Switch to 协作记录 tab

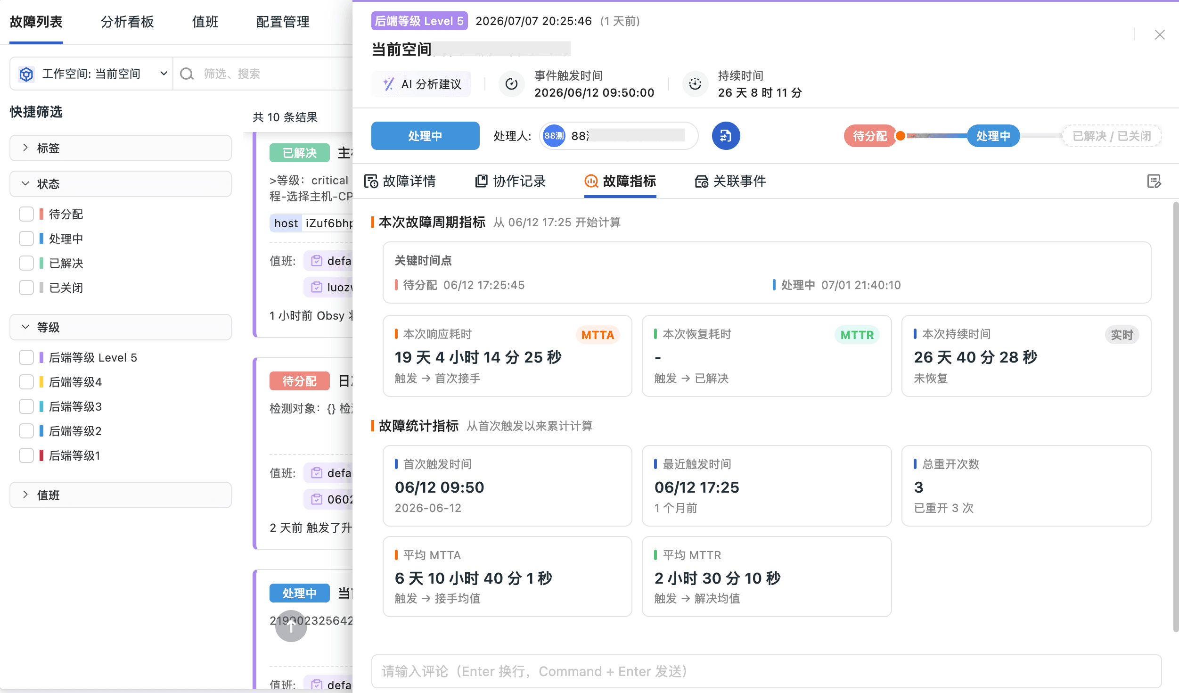click(x=510, y=181)
